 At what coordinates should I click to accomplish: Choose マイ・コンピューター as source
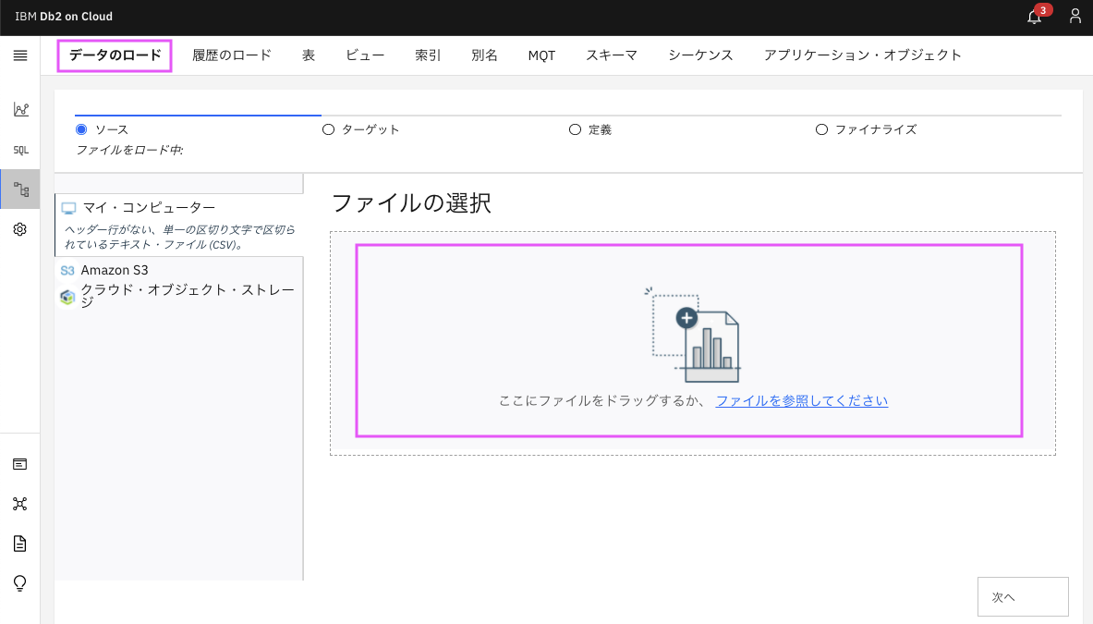click(x=179, y=226)
